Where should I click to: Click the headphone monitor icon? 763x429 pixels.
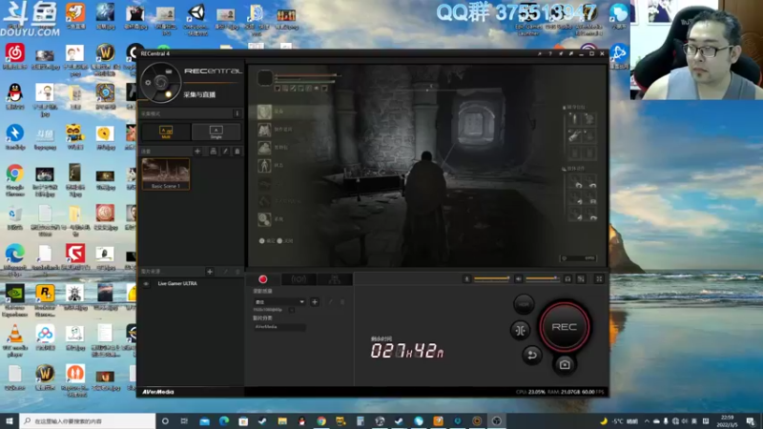[567, 278]
